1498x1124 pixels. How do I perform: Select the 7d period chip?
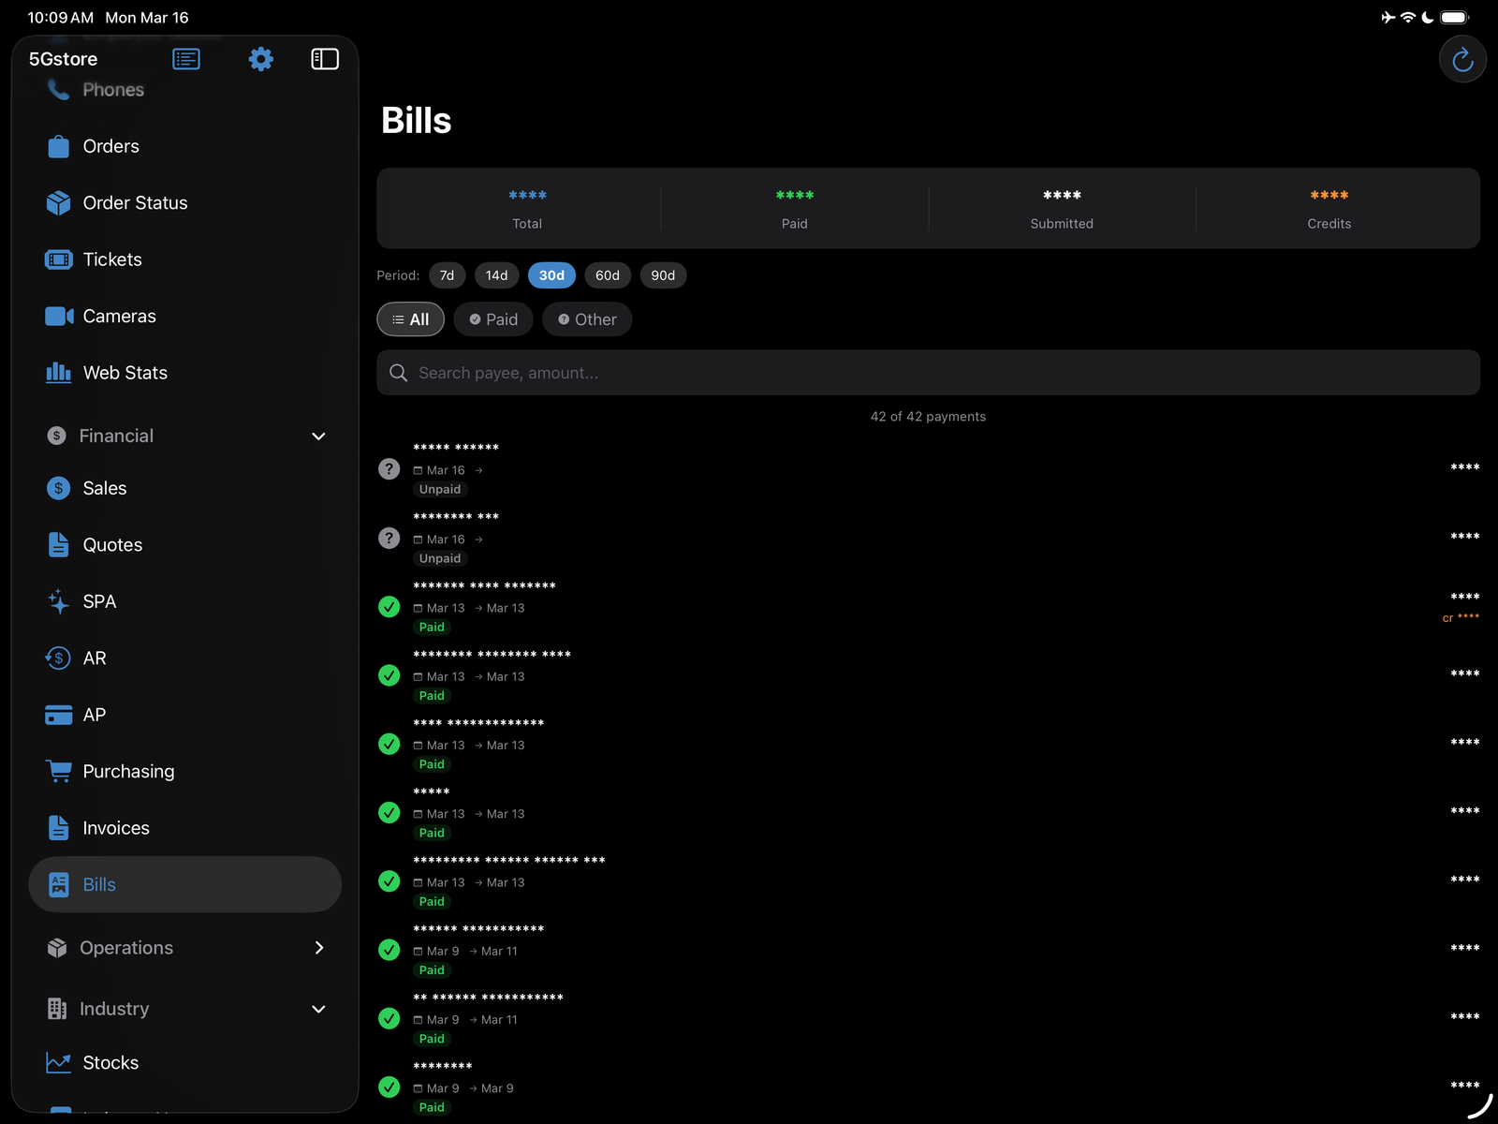[447, 274]
